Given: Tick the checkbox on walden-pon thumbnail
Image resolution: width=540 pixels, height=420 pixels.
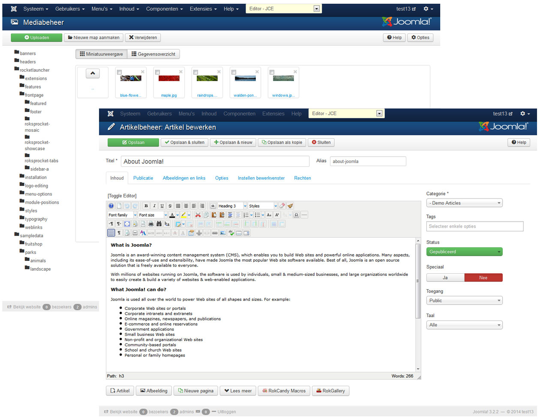Looking at the screenshot, I should point(234,72).
